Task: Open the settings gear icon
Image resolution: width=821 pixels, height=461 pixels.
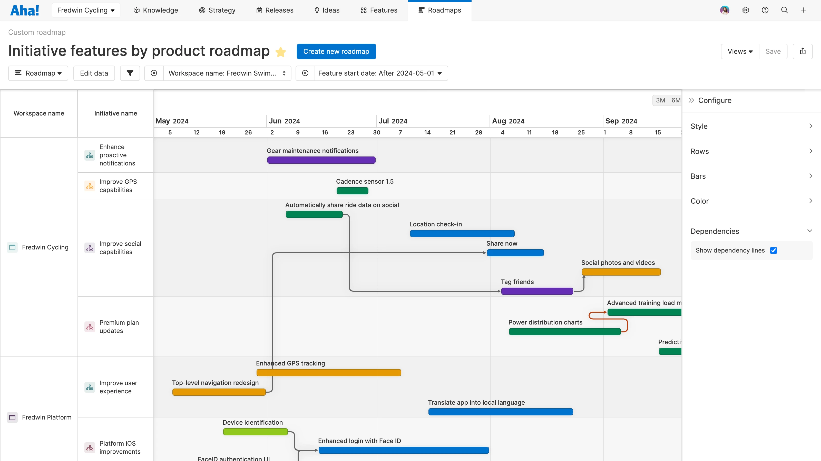Action: tap(746, 10)
